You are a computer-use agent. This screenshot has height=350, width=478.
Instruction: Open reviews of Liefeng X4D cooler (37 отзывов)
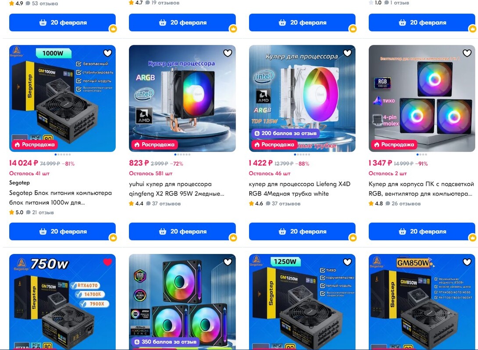(x=285, y=204)
